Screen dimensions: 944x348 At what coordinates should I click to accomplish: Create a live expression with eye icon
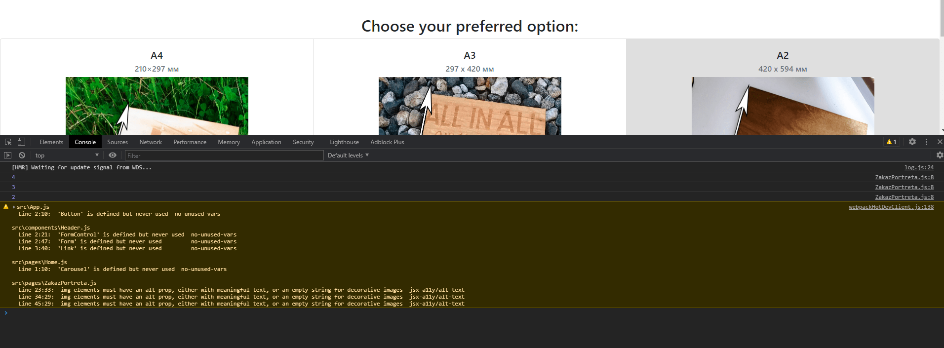(x=113, y=155)
